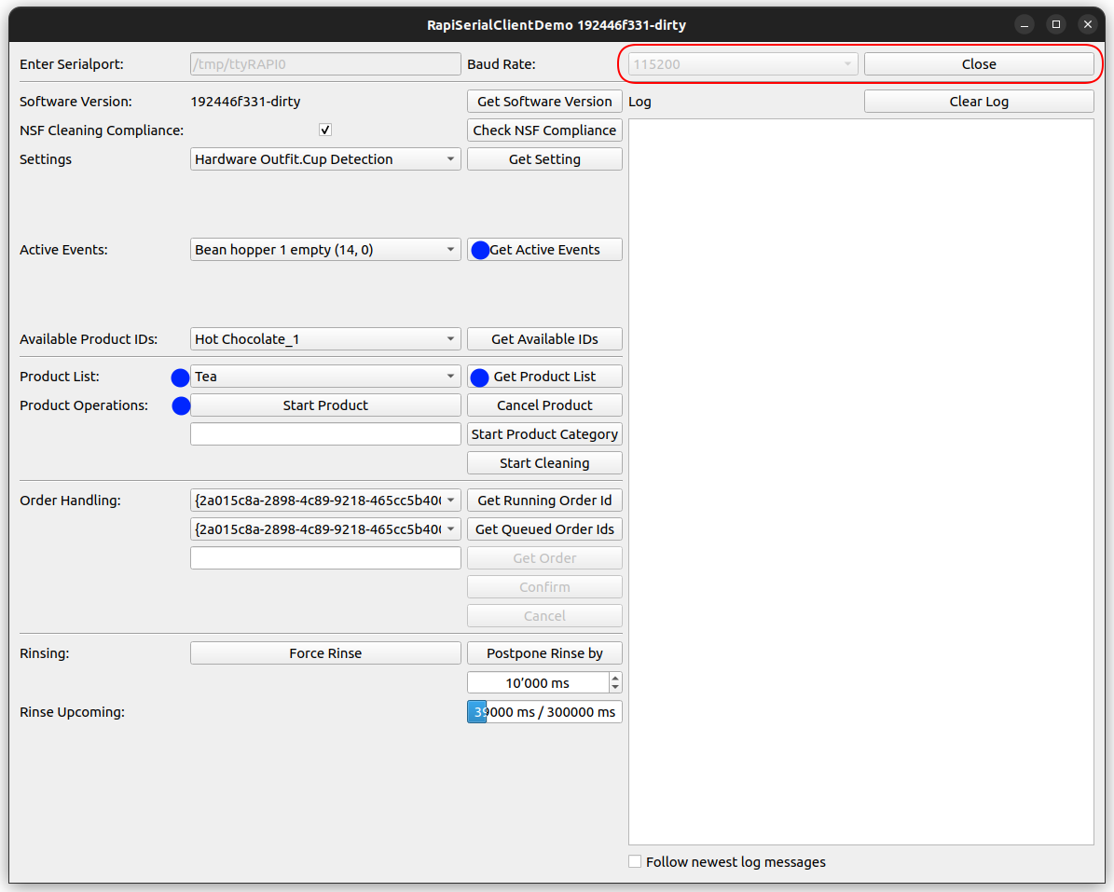
Task: Close the serial port connection
Action: click(979, 64)
